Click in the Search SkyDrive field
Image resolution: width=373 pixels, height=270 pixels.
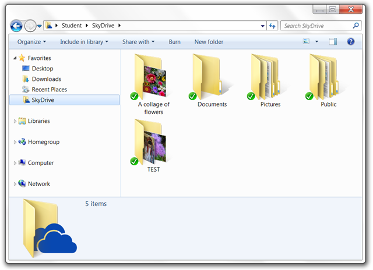(x=316, y=26)
